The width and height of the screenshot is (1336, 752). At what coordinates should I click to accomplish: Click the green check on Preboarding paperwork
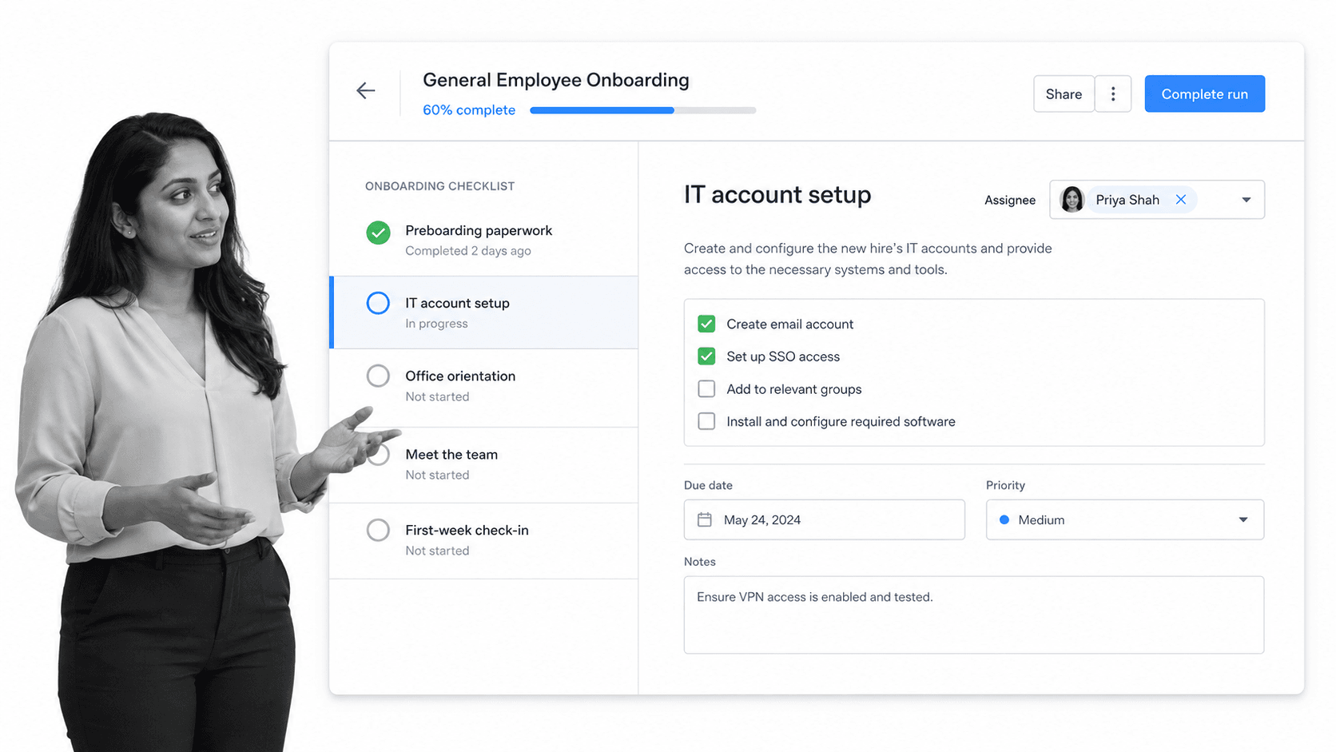[x=378, y=233]
